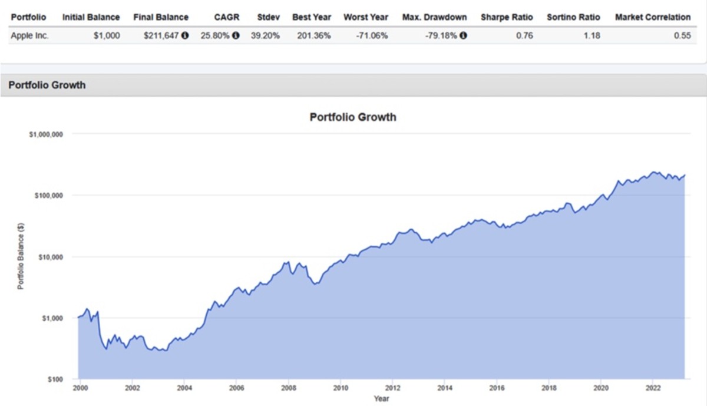Select the CAGR column header
The width and height of the screenshot is (707, 406).
[x=227, y=17]
